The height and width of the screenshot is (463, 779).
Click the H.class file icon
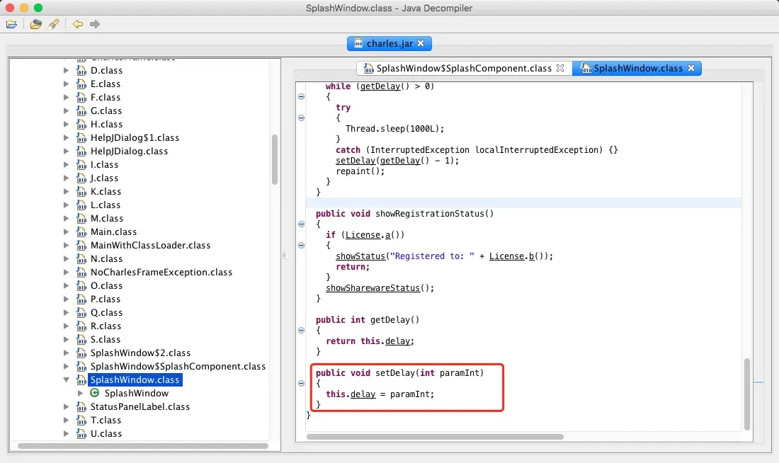(x=81, y=124)
